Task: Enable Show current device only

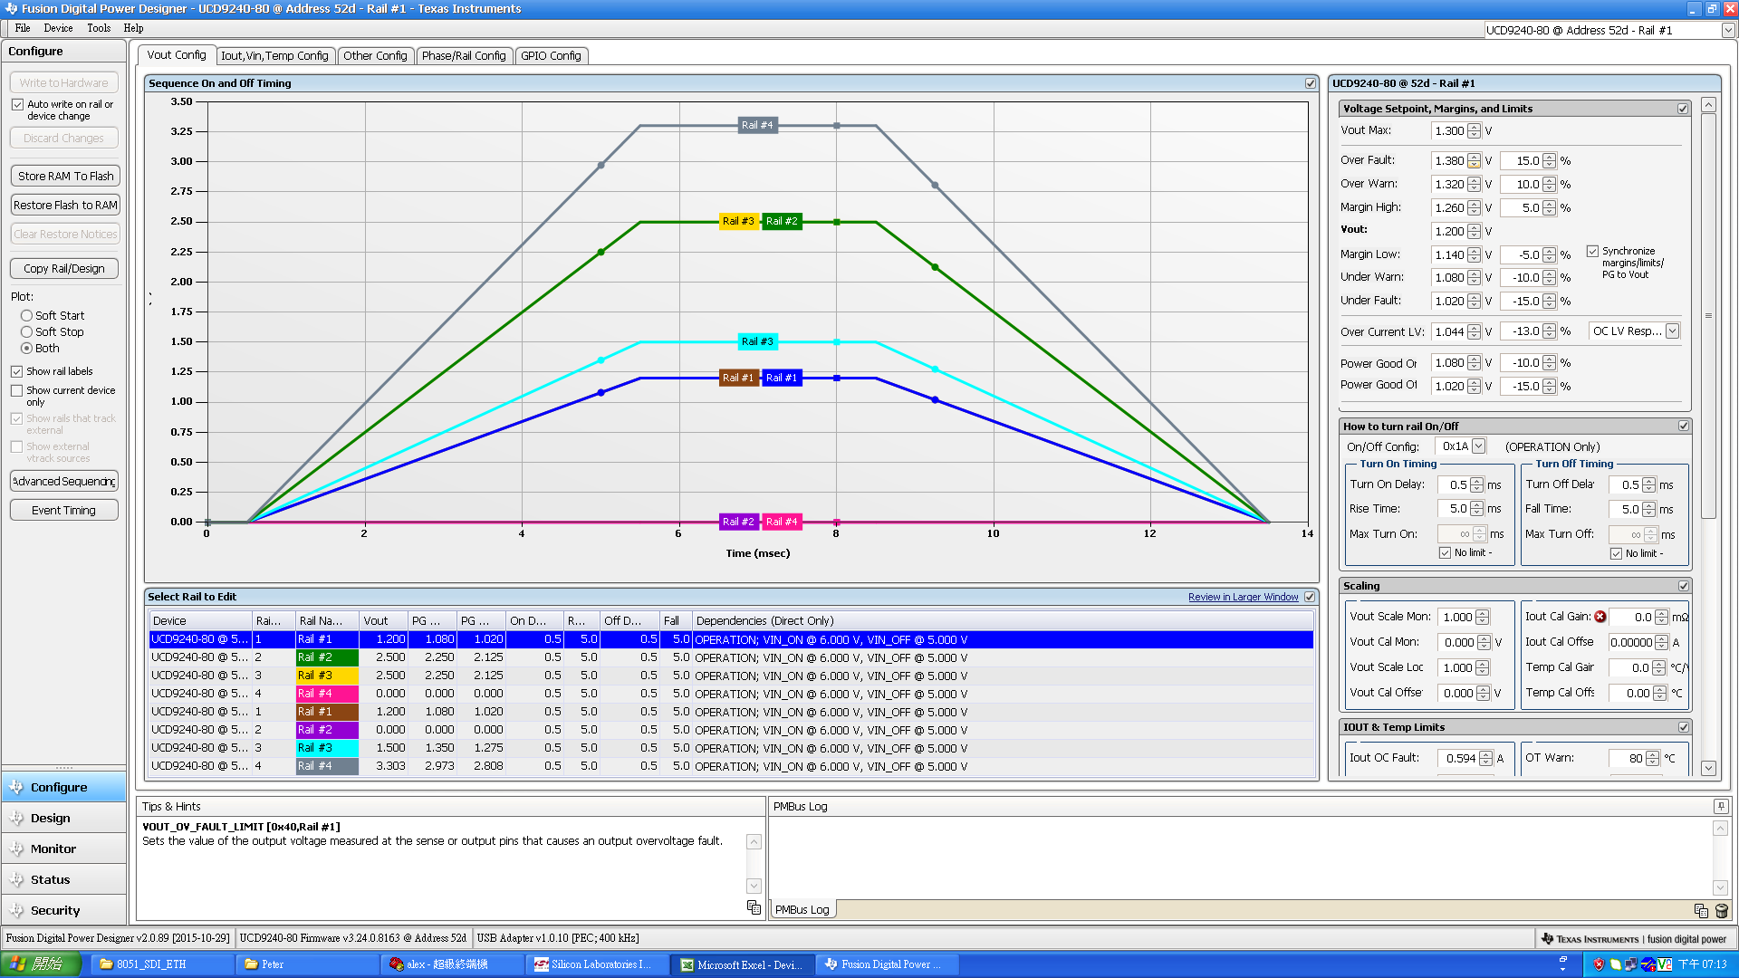Action: pos(17,390)
